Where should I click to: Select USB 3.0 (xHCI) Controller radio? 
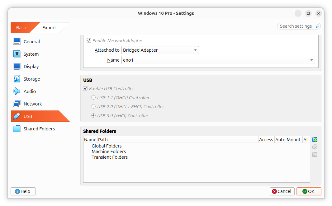(x=93, y=116)
